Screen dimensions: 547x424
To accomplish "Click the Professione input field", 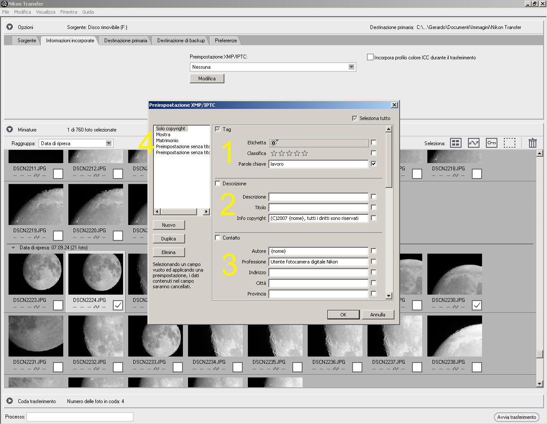I will [x=318, y=262].
